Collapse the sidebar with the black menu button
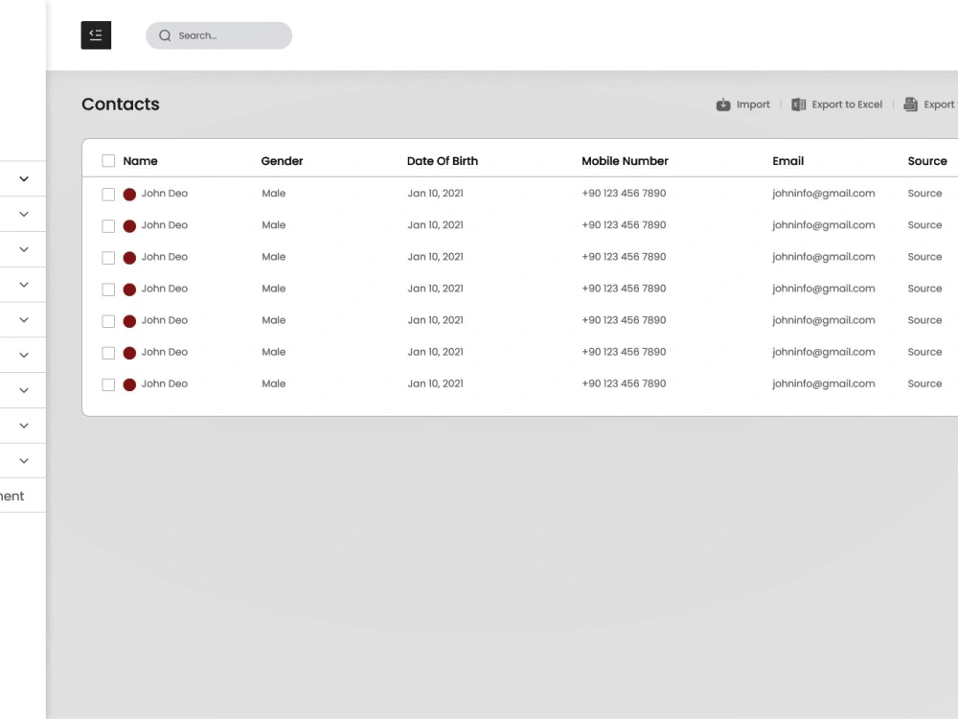The width and height of the screenshot is (958, 719). [x=96, y=35]
